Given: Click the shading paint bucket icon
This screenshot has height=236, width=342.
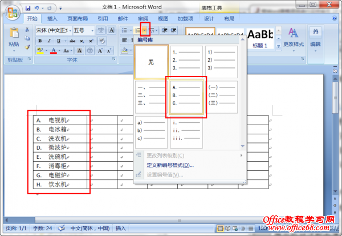Looking at the screenshot, I should click(125, 50).
